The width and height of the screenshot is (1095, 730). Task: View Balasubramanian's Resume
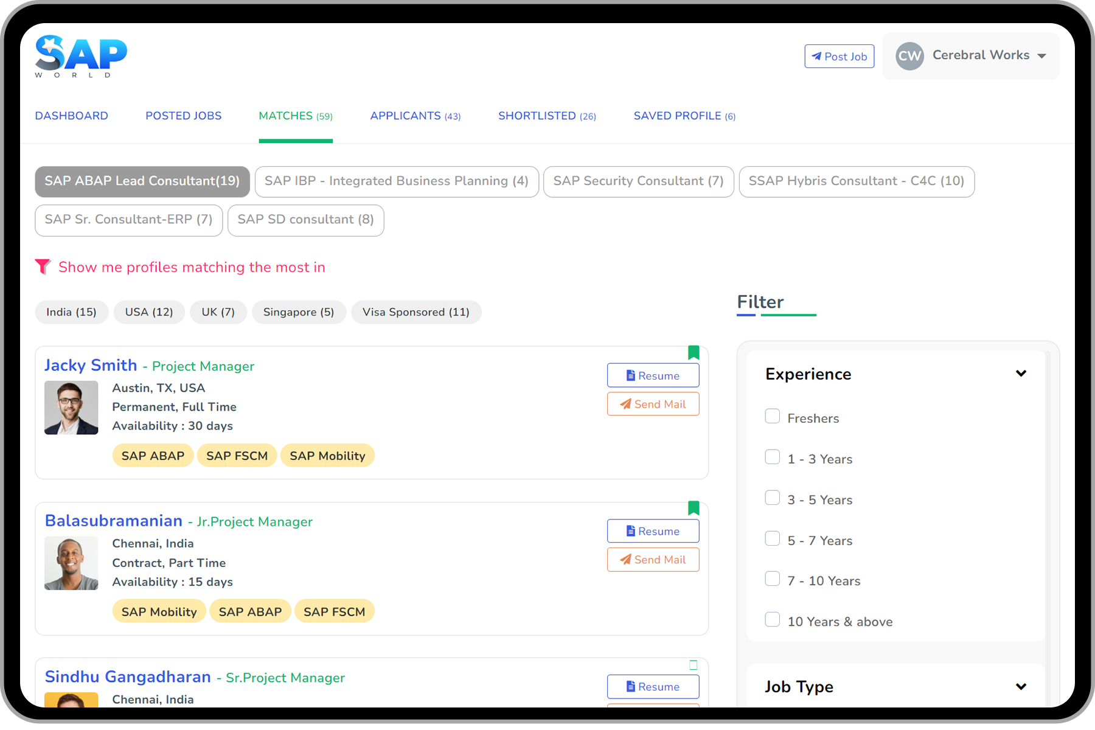653,531
